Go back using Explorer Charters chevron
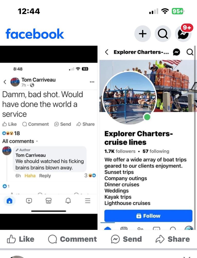197x258 pixels. [x=107, y=52]
